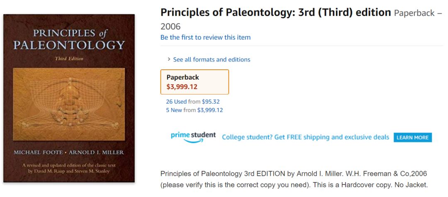Click the author names on the book cover
The image size is (448, 197).
(69, 152)
